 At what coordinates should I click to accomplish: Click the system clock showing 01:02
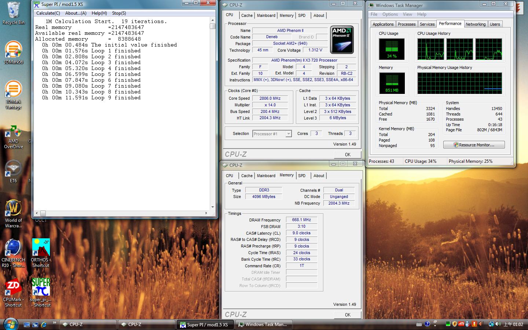513,324
